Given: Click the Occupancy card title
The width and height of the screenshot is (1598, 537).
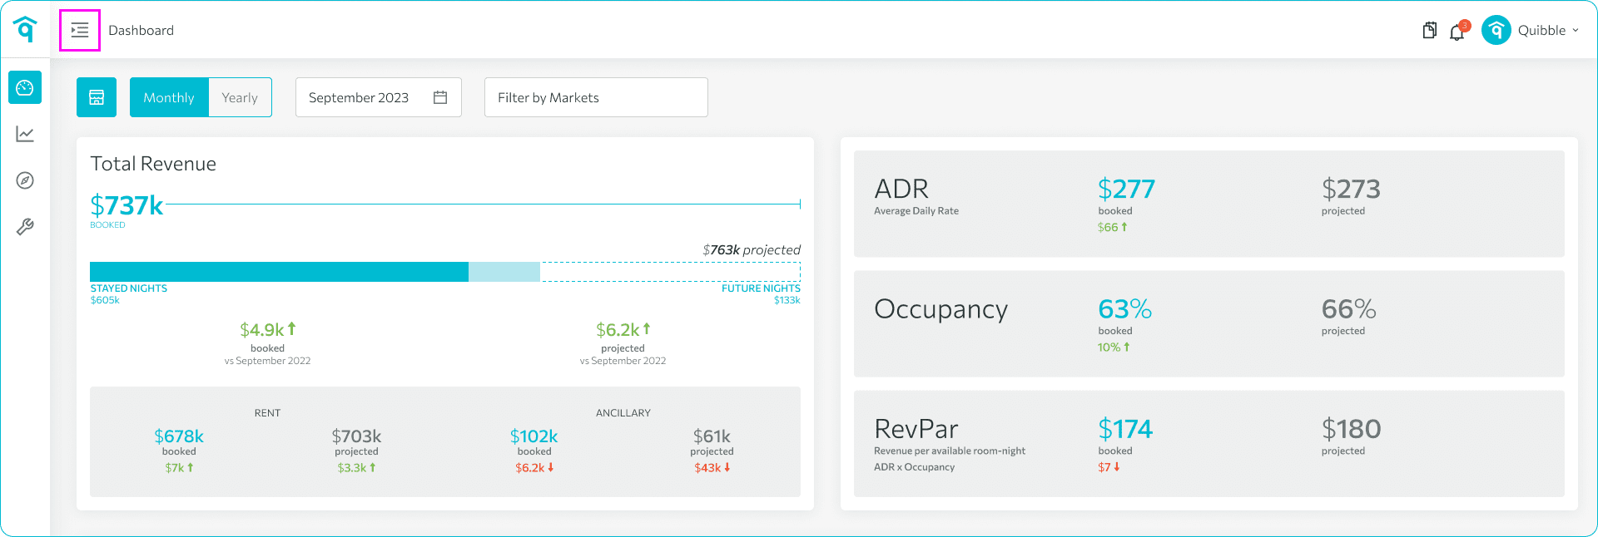Looking at the screenshot, I should coord(940,309).
